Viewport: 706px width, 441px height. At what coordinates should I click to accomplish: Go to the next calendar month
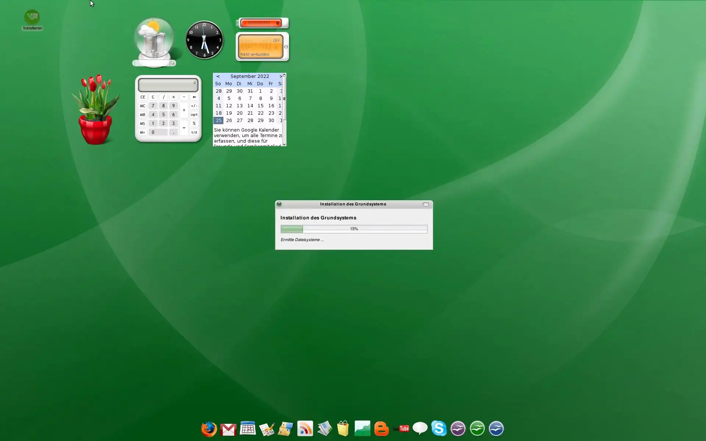[x=281, y=76]
